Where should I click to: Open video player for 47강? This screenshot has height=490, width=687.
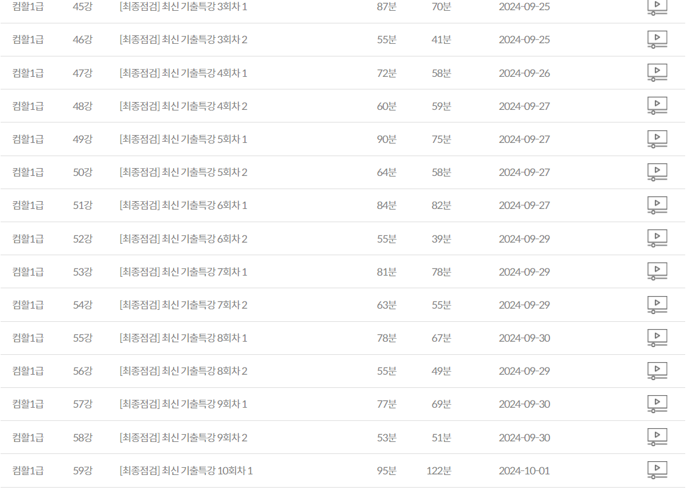point(657,73)
